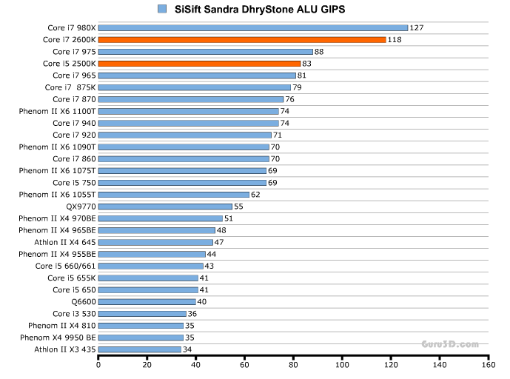Click the x-axis tick label 140
Screen dimensions: 510x379
440,365
